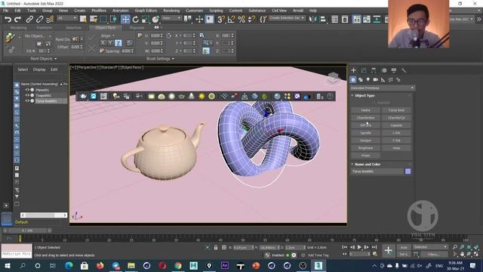The image size is (483, 272).
Task: Create a Hedra extended primitive
Action: point(365,110)
